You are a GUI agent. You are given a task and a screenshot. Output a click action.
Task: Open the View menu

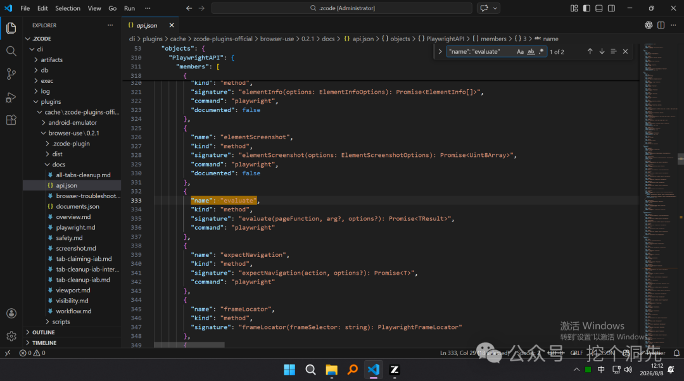(x=94, y=8)
